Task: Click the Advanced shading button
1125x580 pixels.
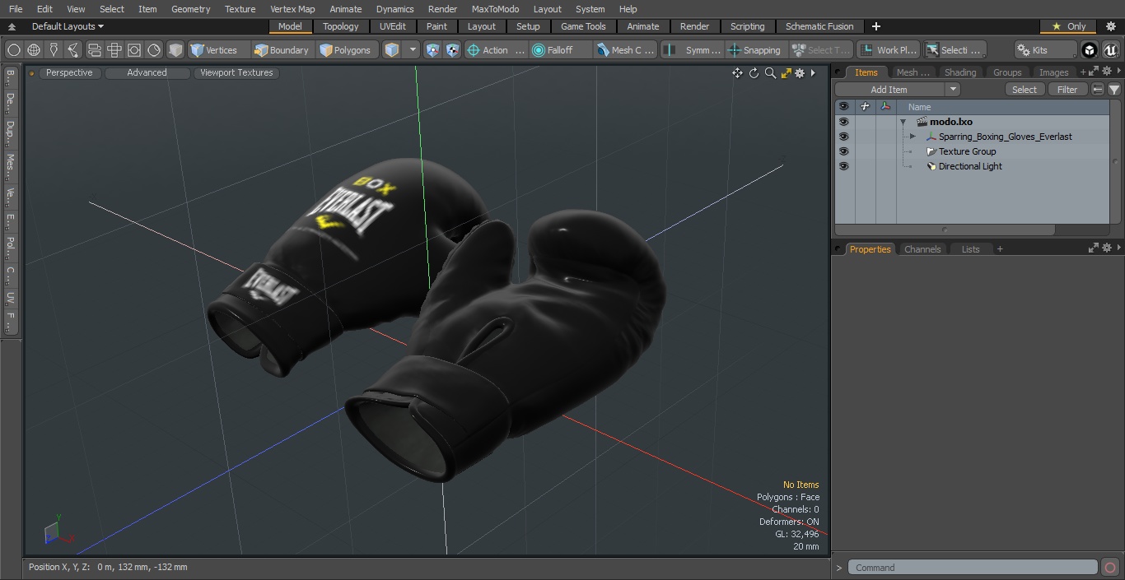Action: [x=147, y=72]
